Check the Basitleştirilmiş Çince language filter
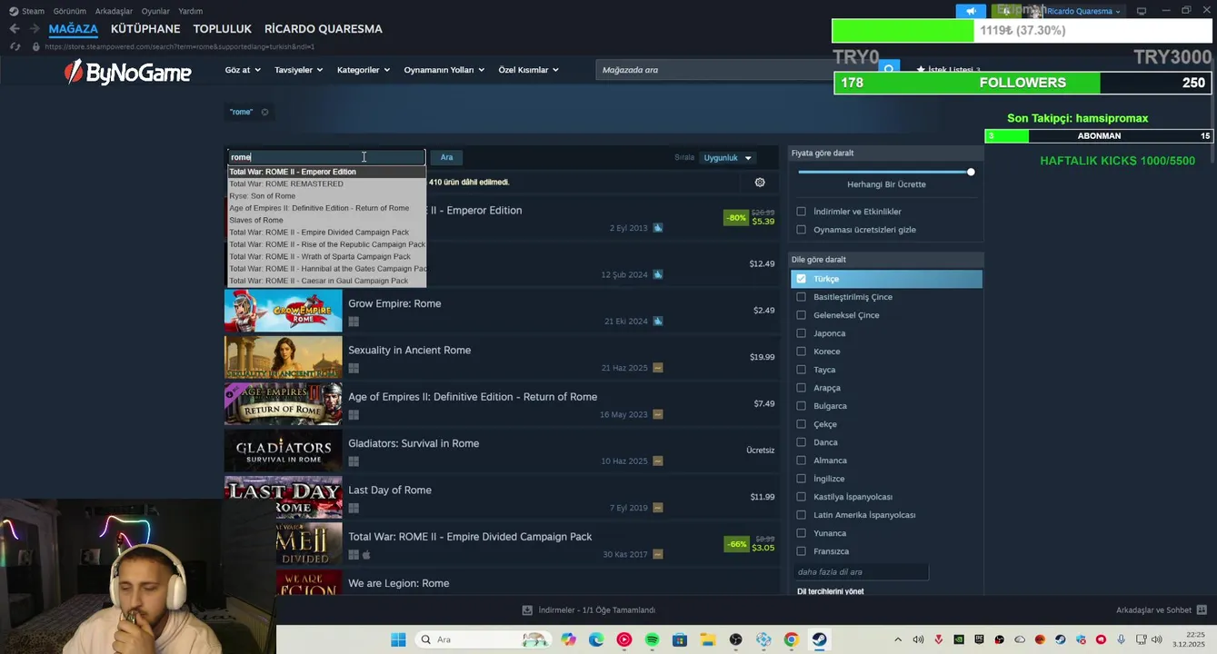The image size is (1217, 654). (801, 297)
